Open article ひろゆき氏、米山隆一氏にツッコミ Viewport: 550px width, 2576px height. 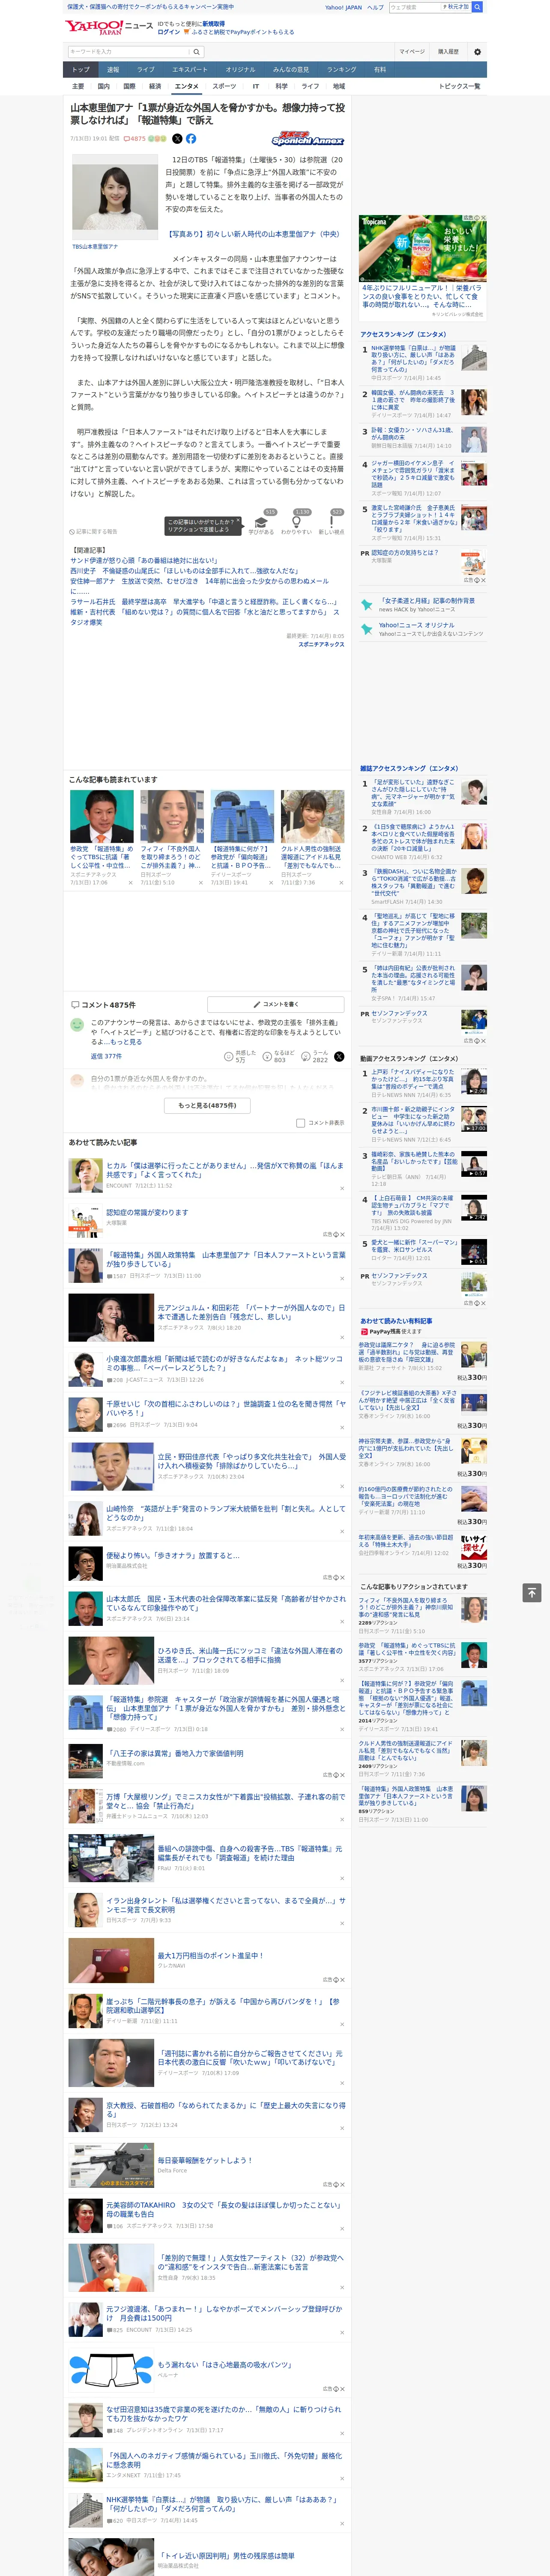(251, 1655)
